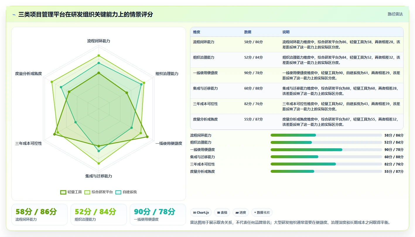Screen dimensions: 415x237
Task: Select table row 组织治理能力
Action: [x=297, y=60]
